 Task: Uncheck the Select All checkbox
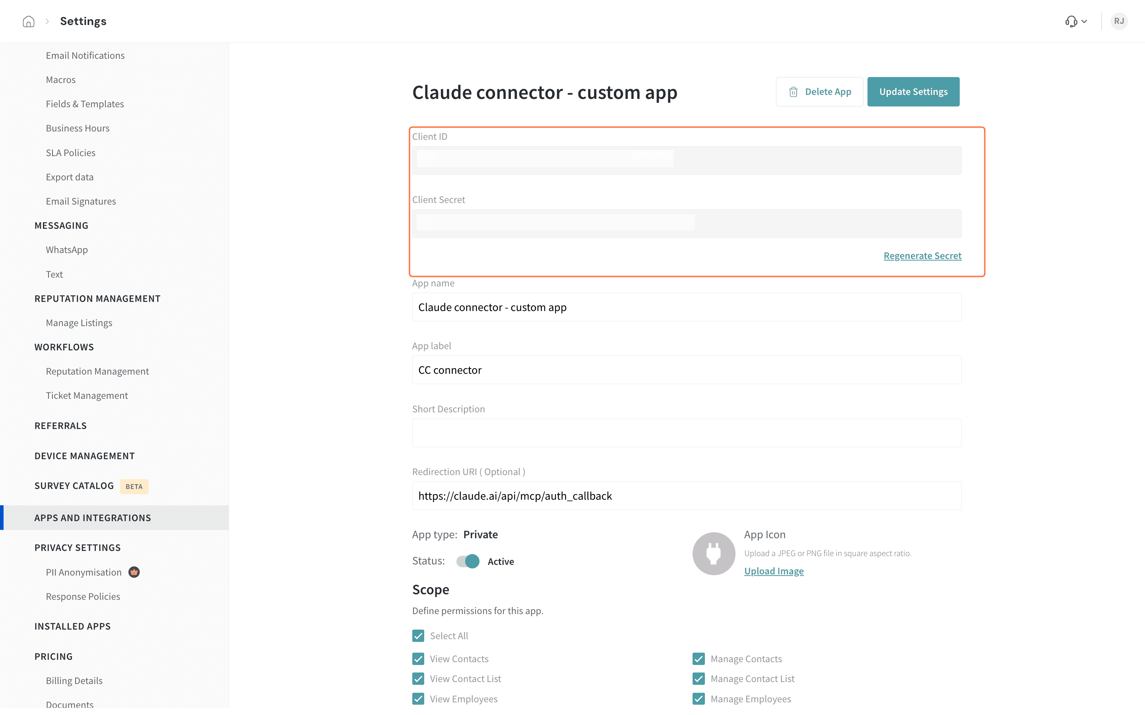tap(418, 636)
